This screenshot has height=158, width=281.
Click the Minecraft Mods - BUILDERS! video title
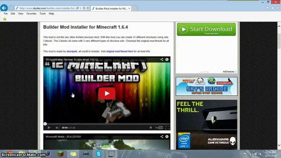point(63,136)
